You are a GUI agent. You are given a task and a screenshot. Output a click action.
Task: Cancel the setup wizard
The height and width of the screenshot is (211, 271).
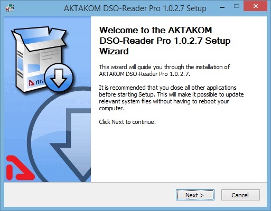click(x=240, y=195)
